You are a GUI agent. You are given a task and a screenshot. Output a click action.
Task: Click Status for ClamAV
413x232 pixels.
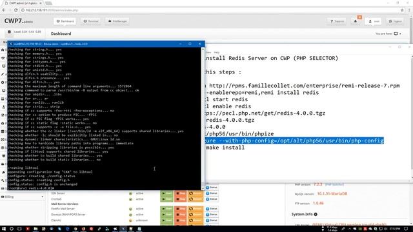pyautogui.click(x=211, y=220)
